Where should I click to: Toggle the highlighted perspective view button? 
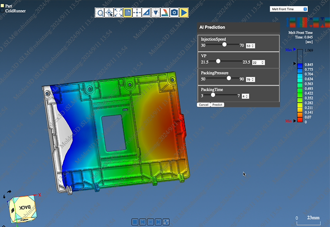(x=128, y=13)
